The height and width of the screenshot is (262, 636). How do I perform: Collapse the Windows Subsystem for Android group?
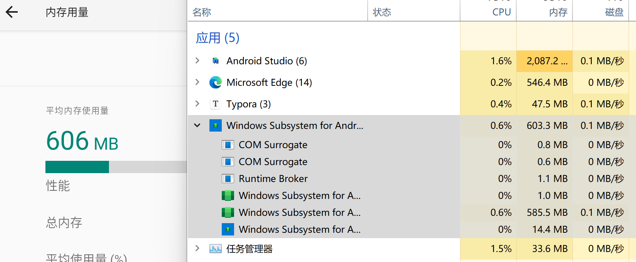click(x=197, y=125)
